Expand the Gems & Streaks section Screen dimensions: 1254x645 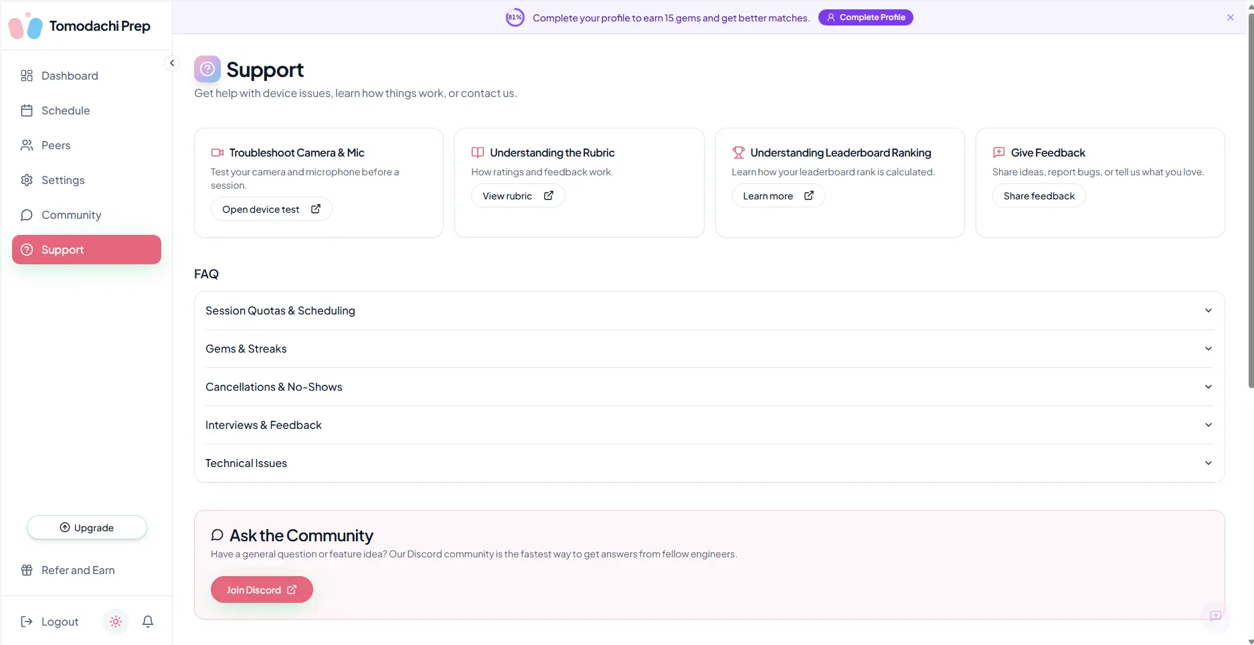click(x=709, y=349)
